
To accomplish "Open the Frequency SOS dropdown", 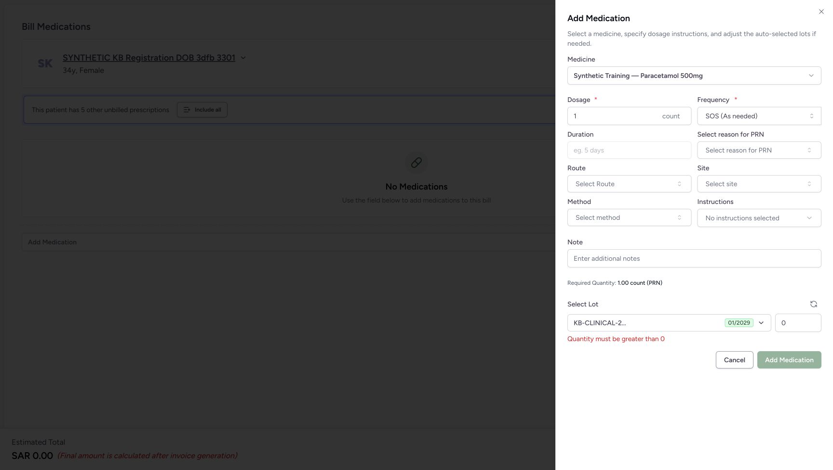I will 759,116.
